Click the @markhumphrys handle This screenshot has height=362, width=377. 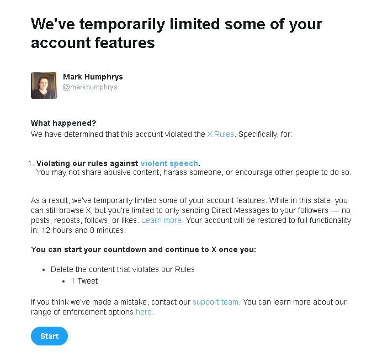point(90,87)
